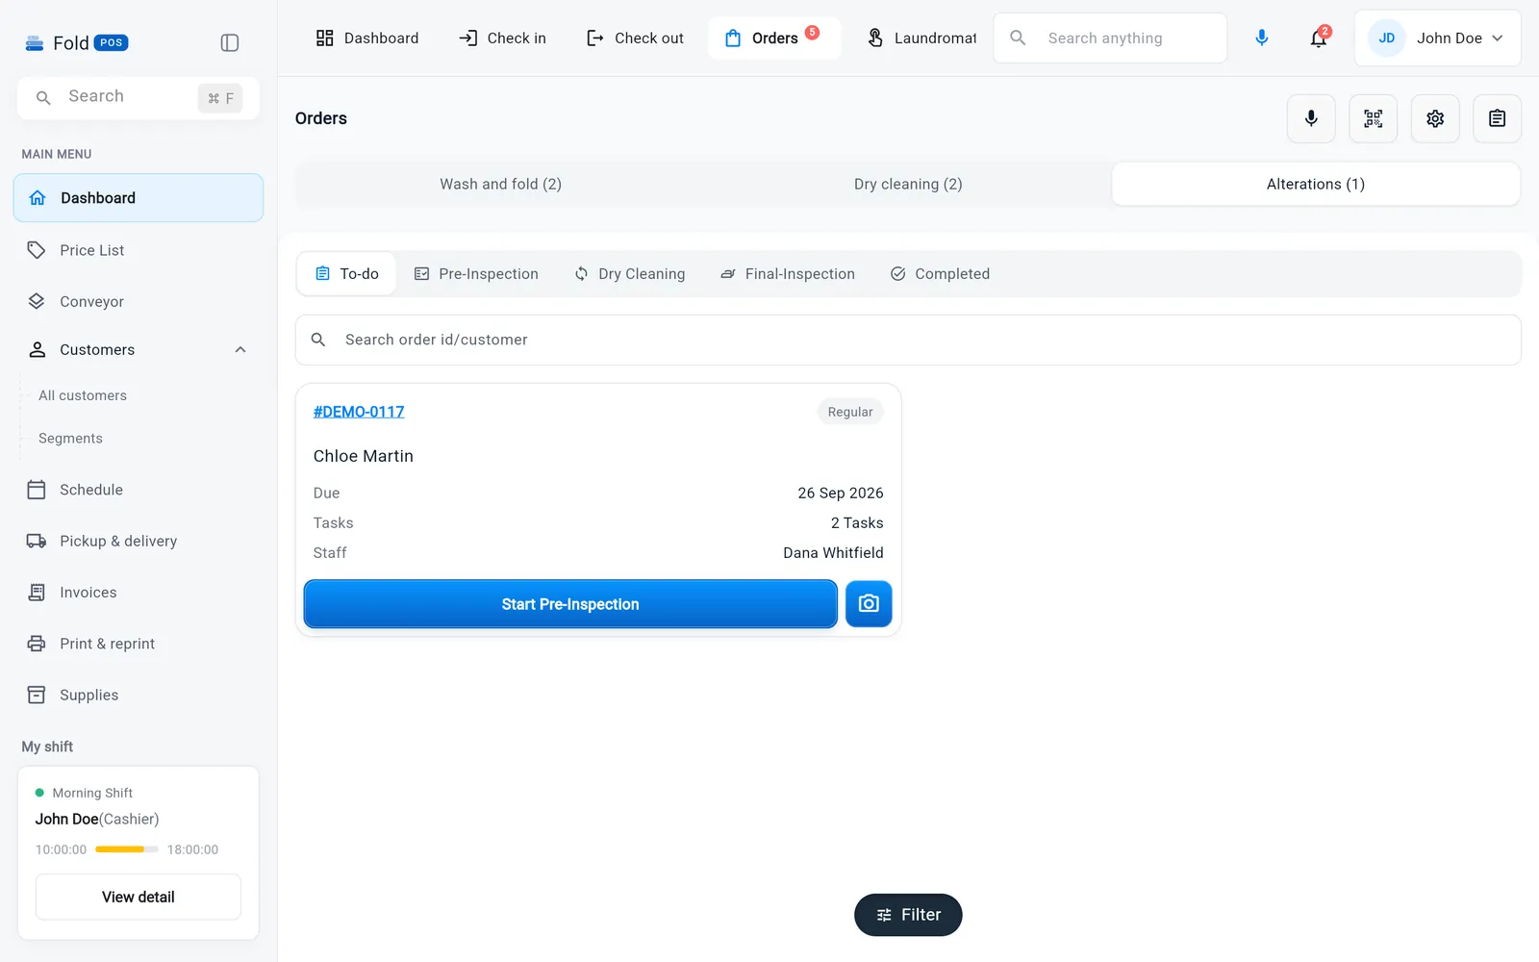The height and width of the screenshot is (962, 1539).
Task: Open Pickup & delivery
Action: point(139,541)
